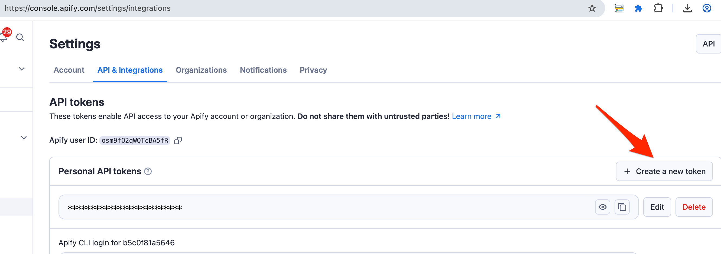Bookmark this page with the star icon
The image size is (721, 254).
[x=592, y=8]
